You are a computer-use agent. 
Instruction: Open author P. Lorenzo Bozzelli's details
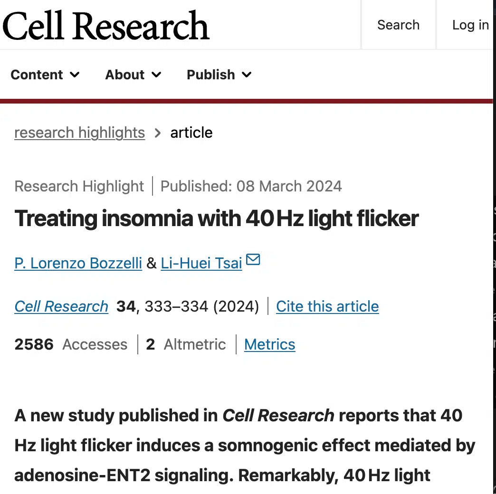pos(78,263)
